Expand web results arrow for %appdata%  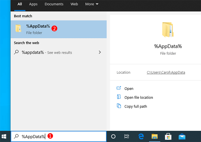point(100,52)
